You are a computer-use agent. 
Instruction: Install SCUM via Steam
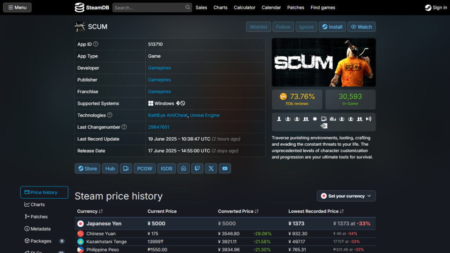(x=332, y=27)
